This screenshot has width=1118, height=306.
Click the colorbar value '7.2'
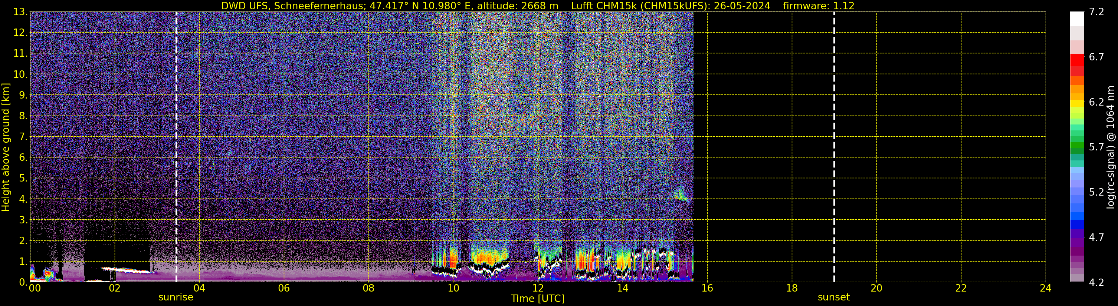1096,12
